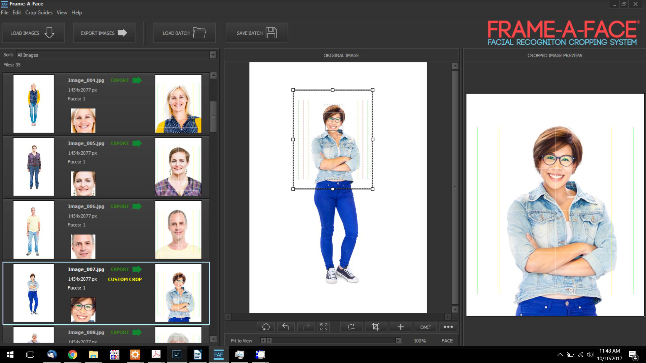The image size is (646, 363).
Task: Click the Load Batch button
Action: point(184,33)
